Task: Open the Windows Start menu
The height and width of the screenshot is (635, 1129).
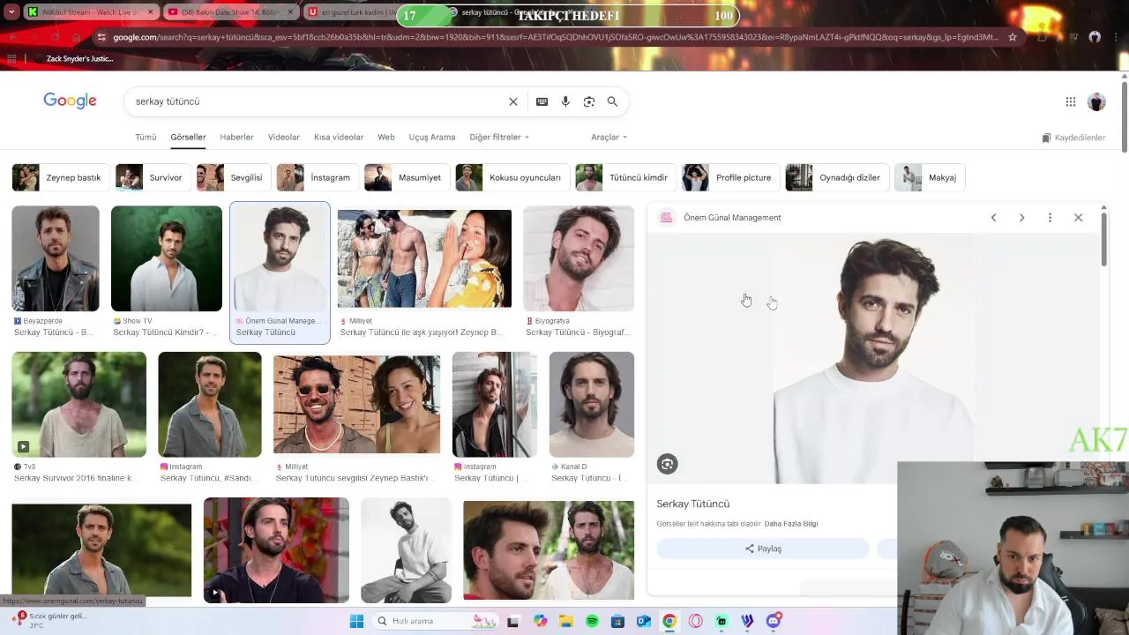Action: [356, 621]
